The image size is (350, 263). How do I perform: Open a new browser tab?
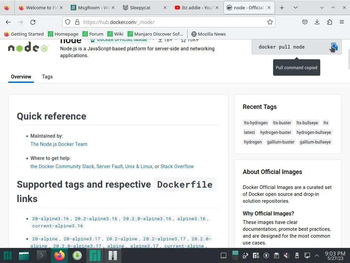pyautogui.click(x=282, y=8)
